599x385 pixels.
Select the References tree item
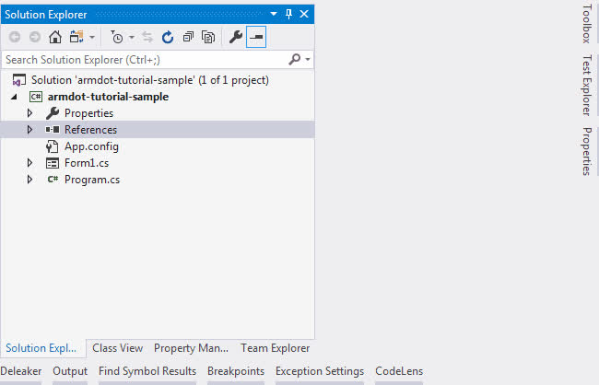[x=90, y=130]
